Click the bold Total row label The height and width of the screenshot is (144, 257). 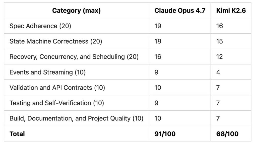coord(17,134)
